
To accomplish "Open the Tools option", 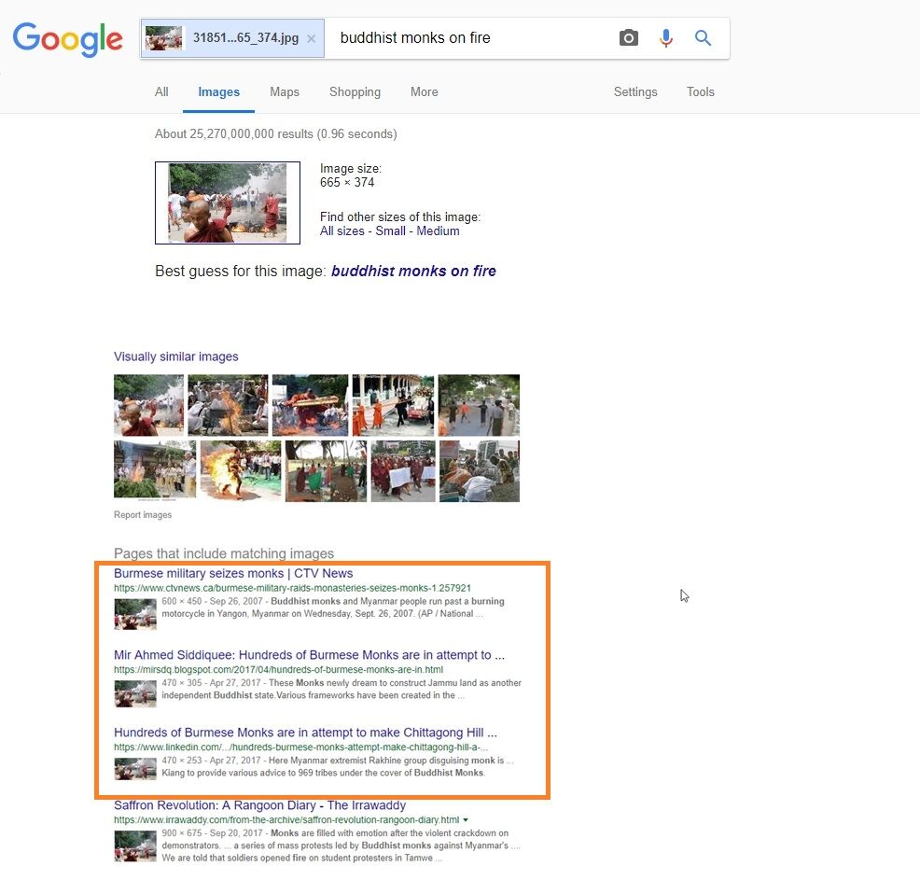I will point(701,92).
